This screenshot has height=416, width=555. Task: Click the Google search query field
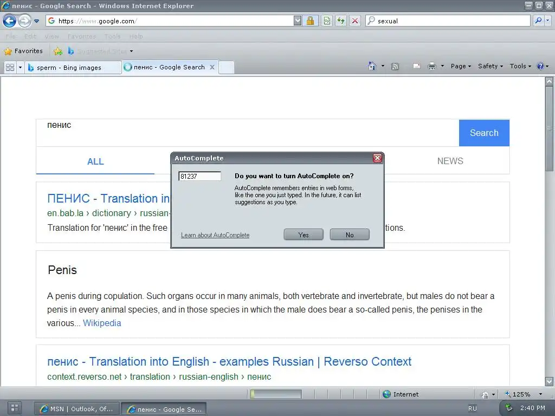247,133
